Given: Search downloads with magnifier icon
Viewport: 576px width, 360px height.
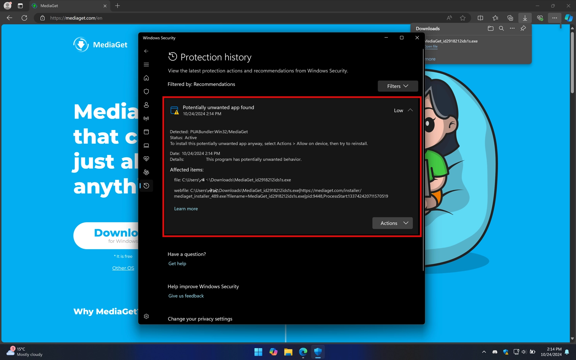Looking at the screenshot, I should tap(502, 28).
